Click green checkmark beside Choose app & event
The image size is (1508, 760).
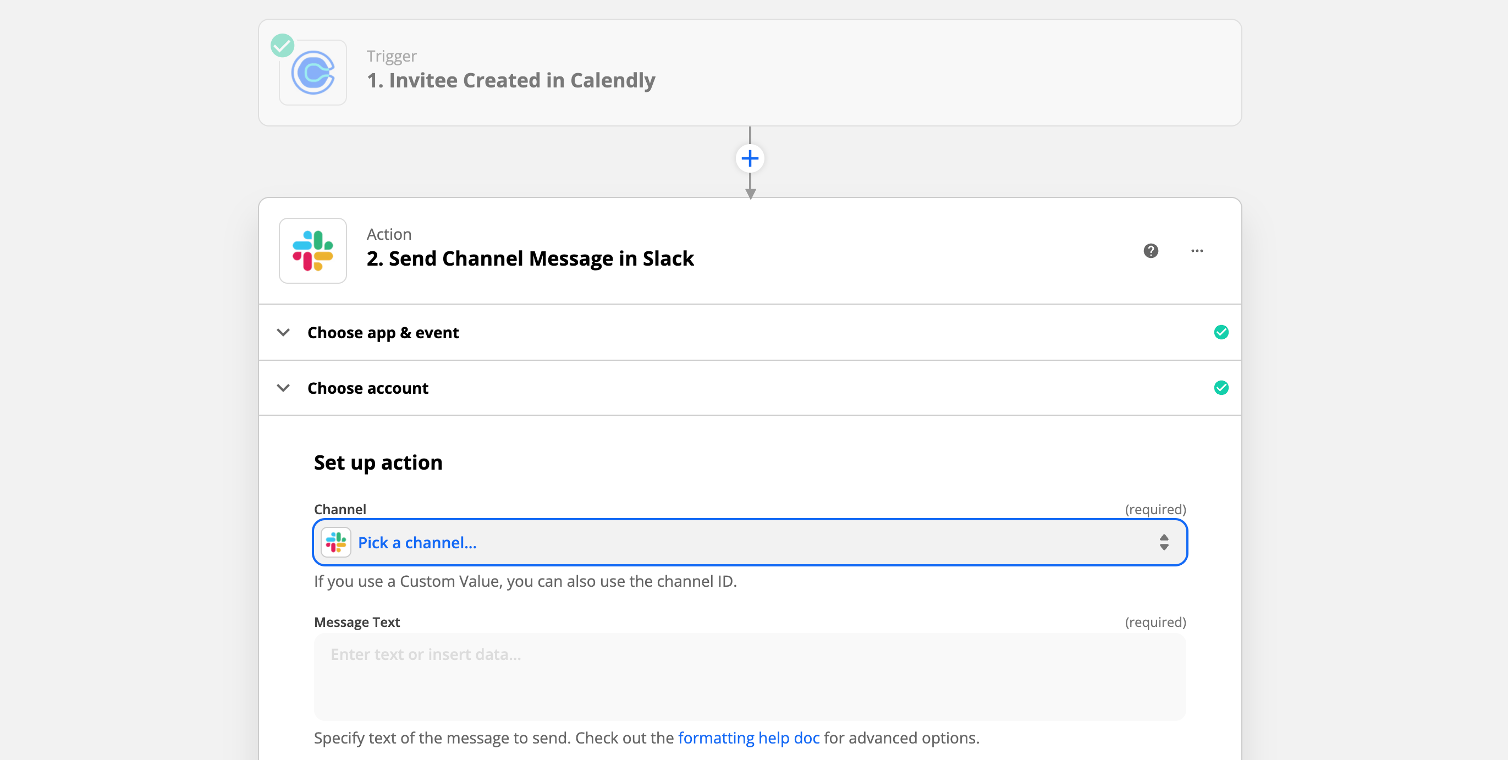(1220, 332)
